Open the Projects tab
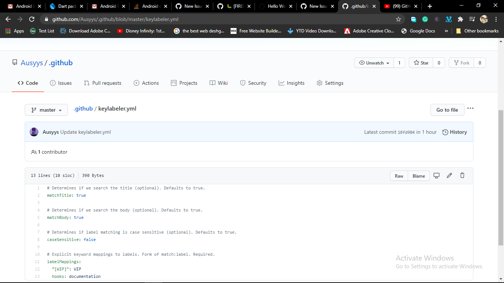Viewport: 504px width, 283px height. pos(184,83)
